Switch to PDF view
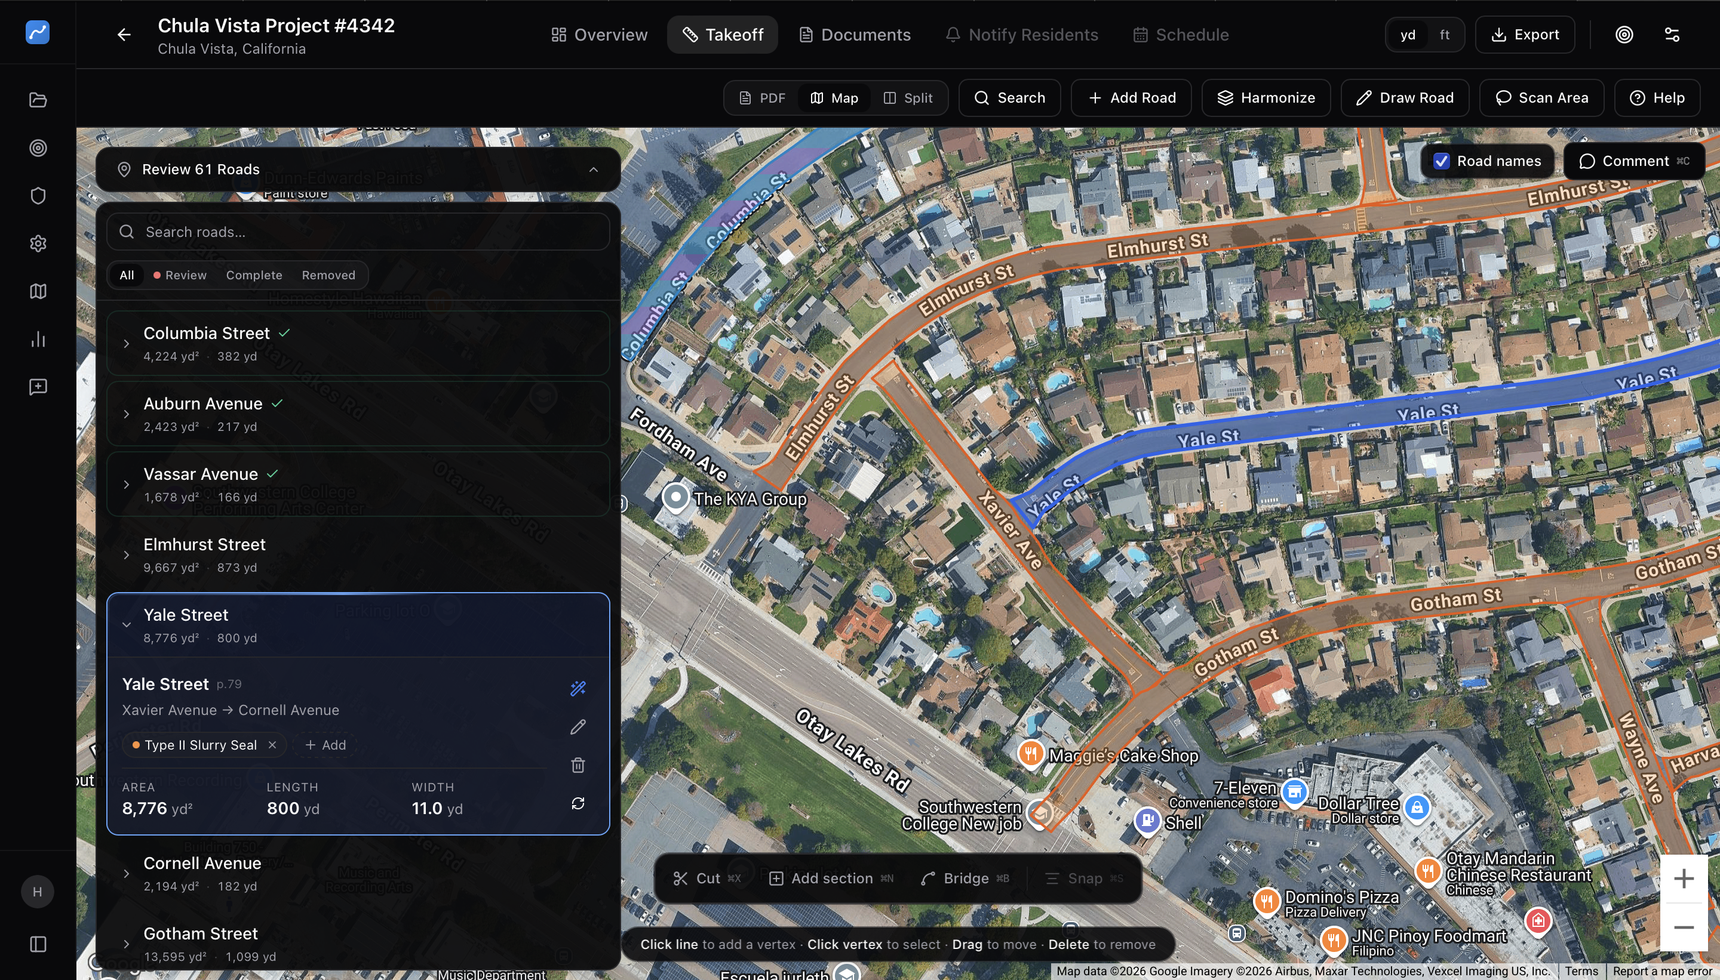The height and width of the screenshot is (980, 1720). (x=762, y=98)
